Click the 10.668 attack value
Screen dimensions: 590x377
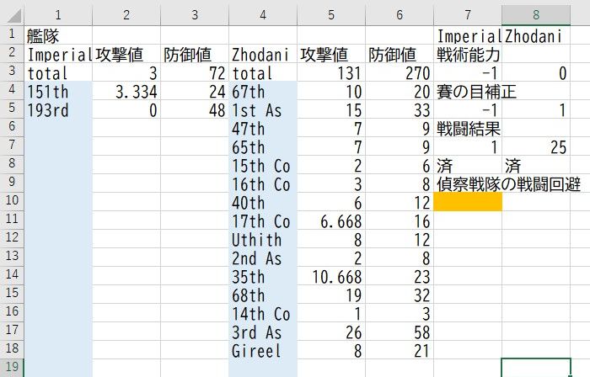pyautogui.click(x=331, y=276)
